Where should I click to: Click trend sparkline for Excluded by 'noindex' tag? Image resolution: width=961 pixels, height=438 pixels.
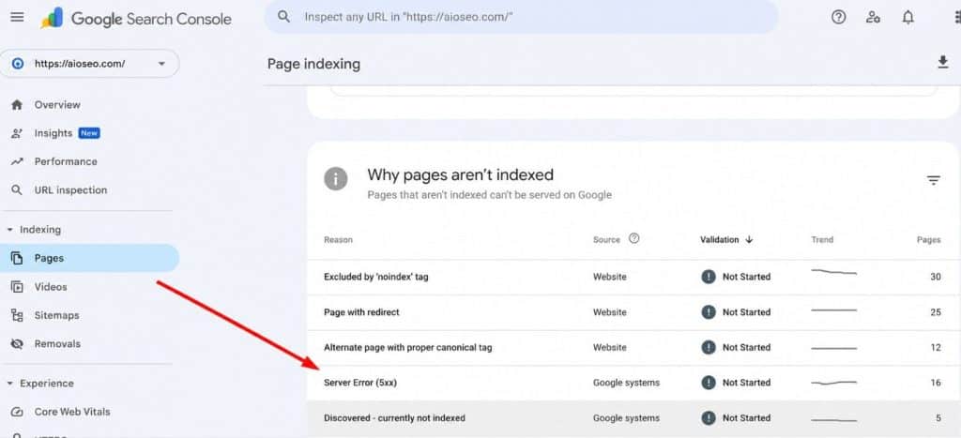833,271
